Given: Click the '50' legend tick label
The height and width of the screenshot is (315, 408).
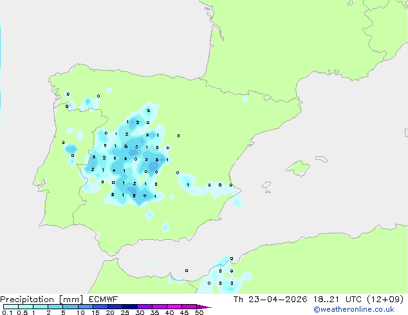Looking at the screenshot, I should [199, 312].
